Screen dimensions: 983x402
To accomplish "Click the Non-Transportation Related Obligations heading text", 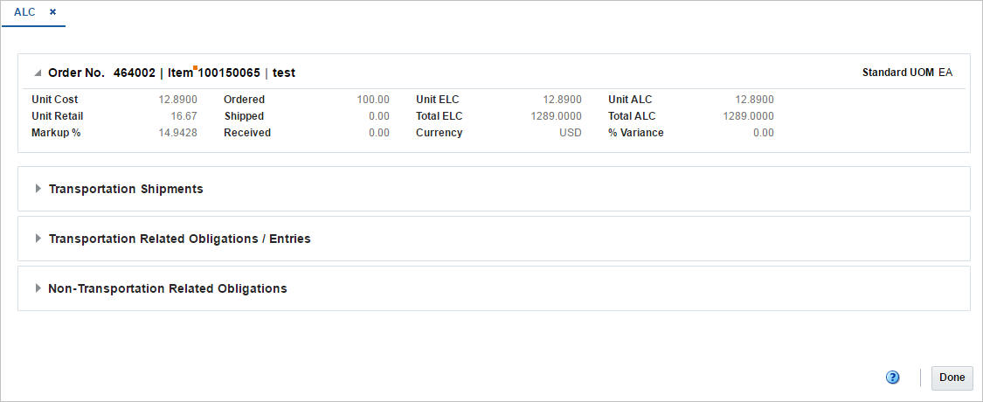I will click(168, 288).
